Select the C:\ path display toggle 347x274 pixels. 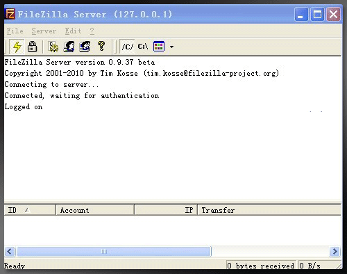point(143,47)
